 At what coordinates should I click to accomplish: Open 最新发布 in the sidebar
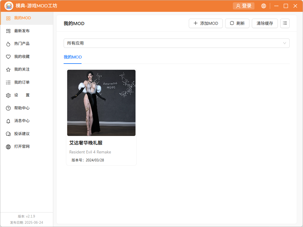pyautogui.click(x=22, y=31)
